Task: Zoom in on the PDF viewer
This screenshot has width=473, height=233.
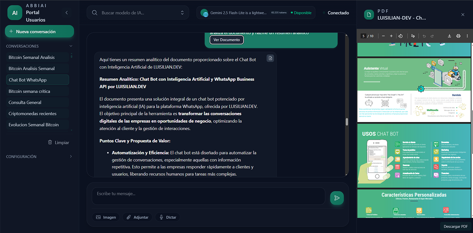Action: (391, 36)
